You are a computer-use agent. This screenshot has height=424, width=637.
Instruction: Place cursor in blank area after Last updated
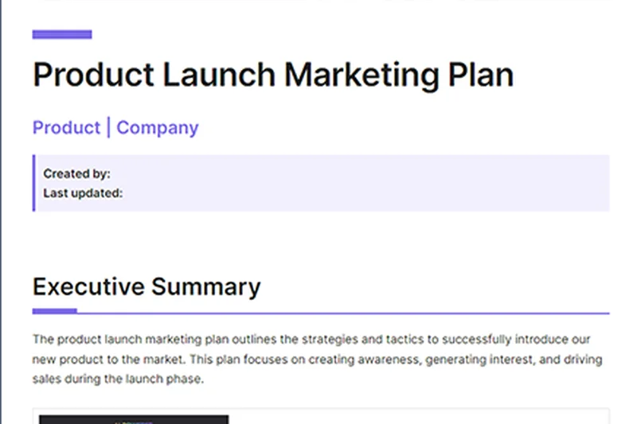click(318, 193)
